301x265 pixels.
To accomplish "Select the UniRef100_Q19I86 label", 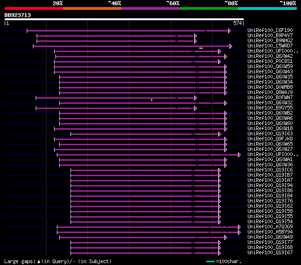I will pos(270,191).
